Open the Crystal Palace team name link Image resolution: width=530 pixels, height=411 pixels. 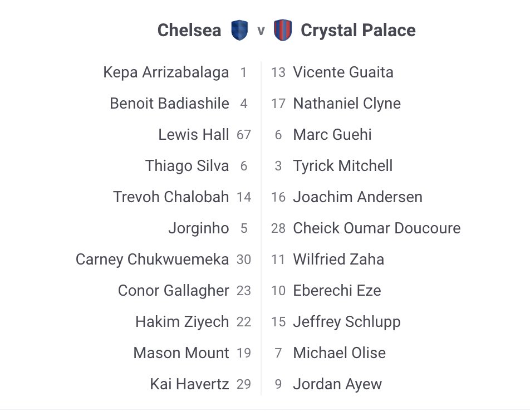[358, 30]
